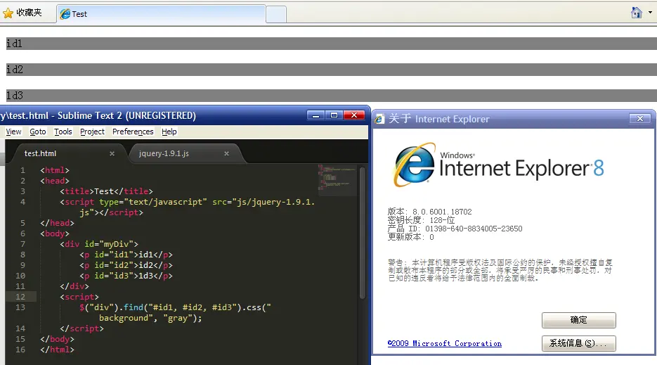Click the 系统信息(S)... button
657x365 pixels.
pyautogui.click(x=578, y=343)
